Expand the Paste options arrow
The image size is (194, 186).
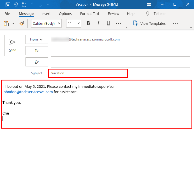click(x=13, y=23)
